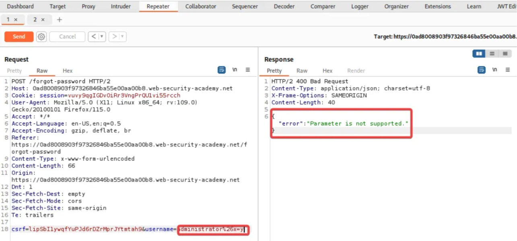
Task: Add a new Repeater tab with plus icon
Action: point(59,20)
